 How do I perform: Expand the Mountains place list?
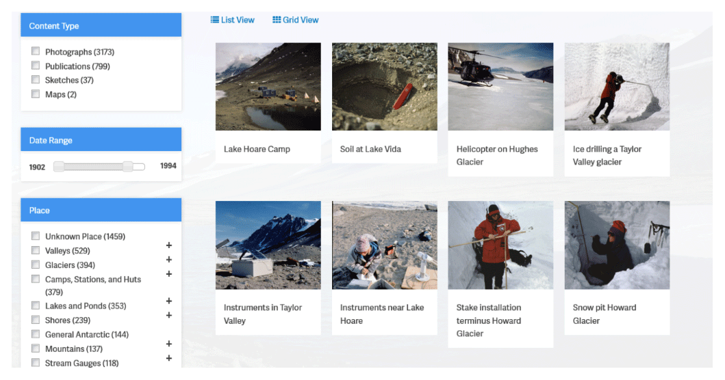coord(169,344)
